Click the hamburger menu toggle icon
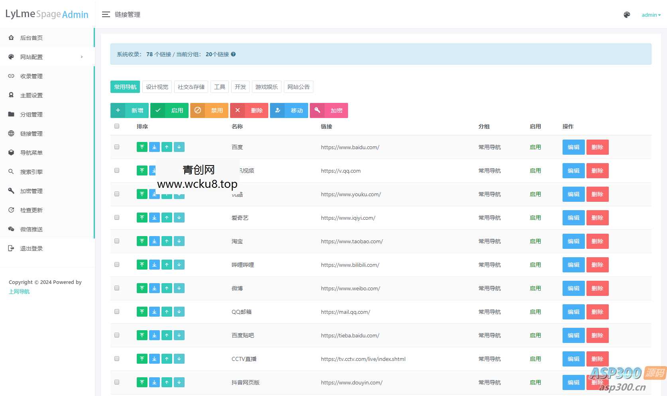Screen dimensions: 667x396 tap(106, 14)
